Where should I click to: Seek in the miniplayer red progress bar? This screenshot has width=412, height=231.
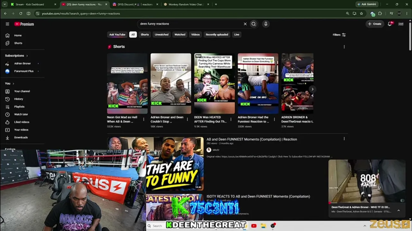click(x=367, y=203)
